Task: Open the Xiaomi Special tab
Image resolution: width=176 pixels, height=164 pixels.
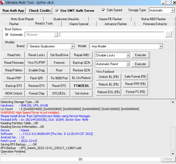Action: click(x=79, y=24)
